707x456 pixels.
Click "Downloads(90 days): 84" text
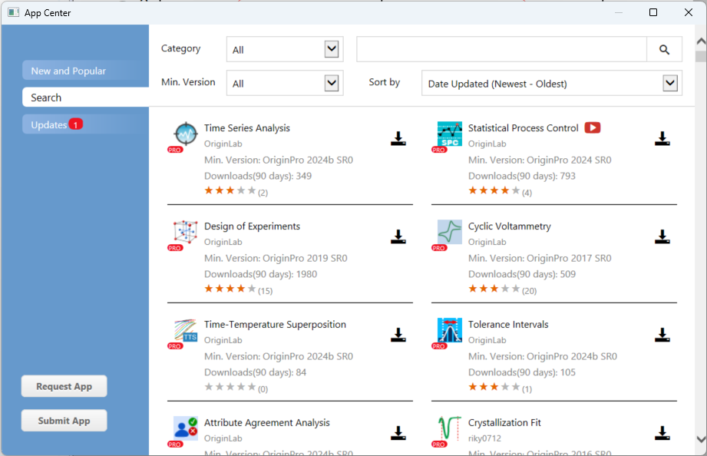coord(255,372)
